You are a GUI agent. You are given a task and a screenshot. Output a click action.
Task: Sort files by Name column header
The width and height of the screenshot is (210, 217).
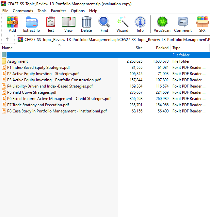click(x=59, y=48)
